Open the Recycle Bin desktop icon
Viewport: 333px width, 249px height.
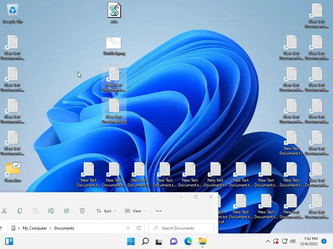(x=13, y=13)
